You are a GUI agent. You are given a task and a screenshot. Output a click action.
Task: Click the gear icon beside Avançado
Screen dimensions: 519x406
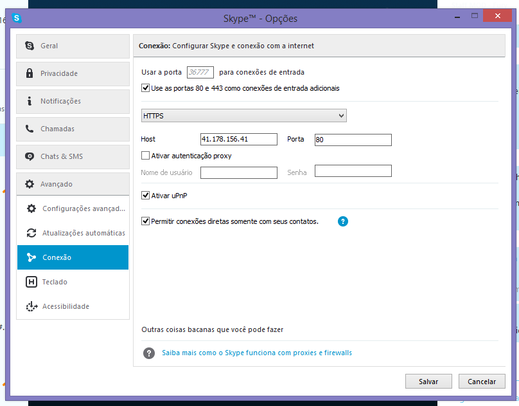point(30,184)
